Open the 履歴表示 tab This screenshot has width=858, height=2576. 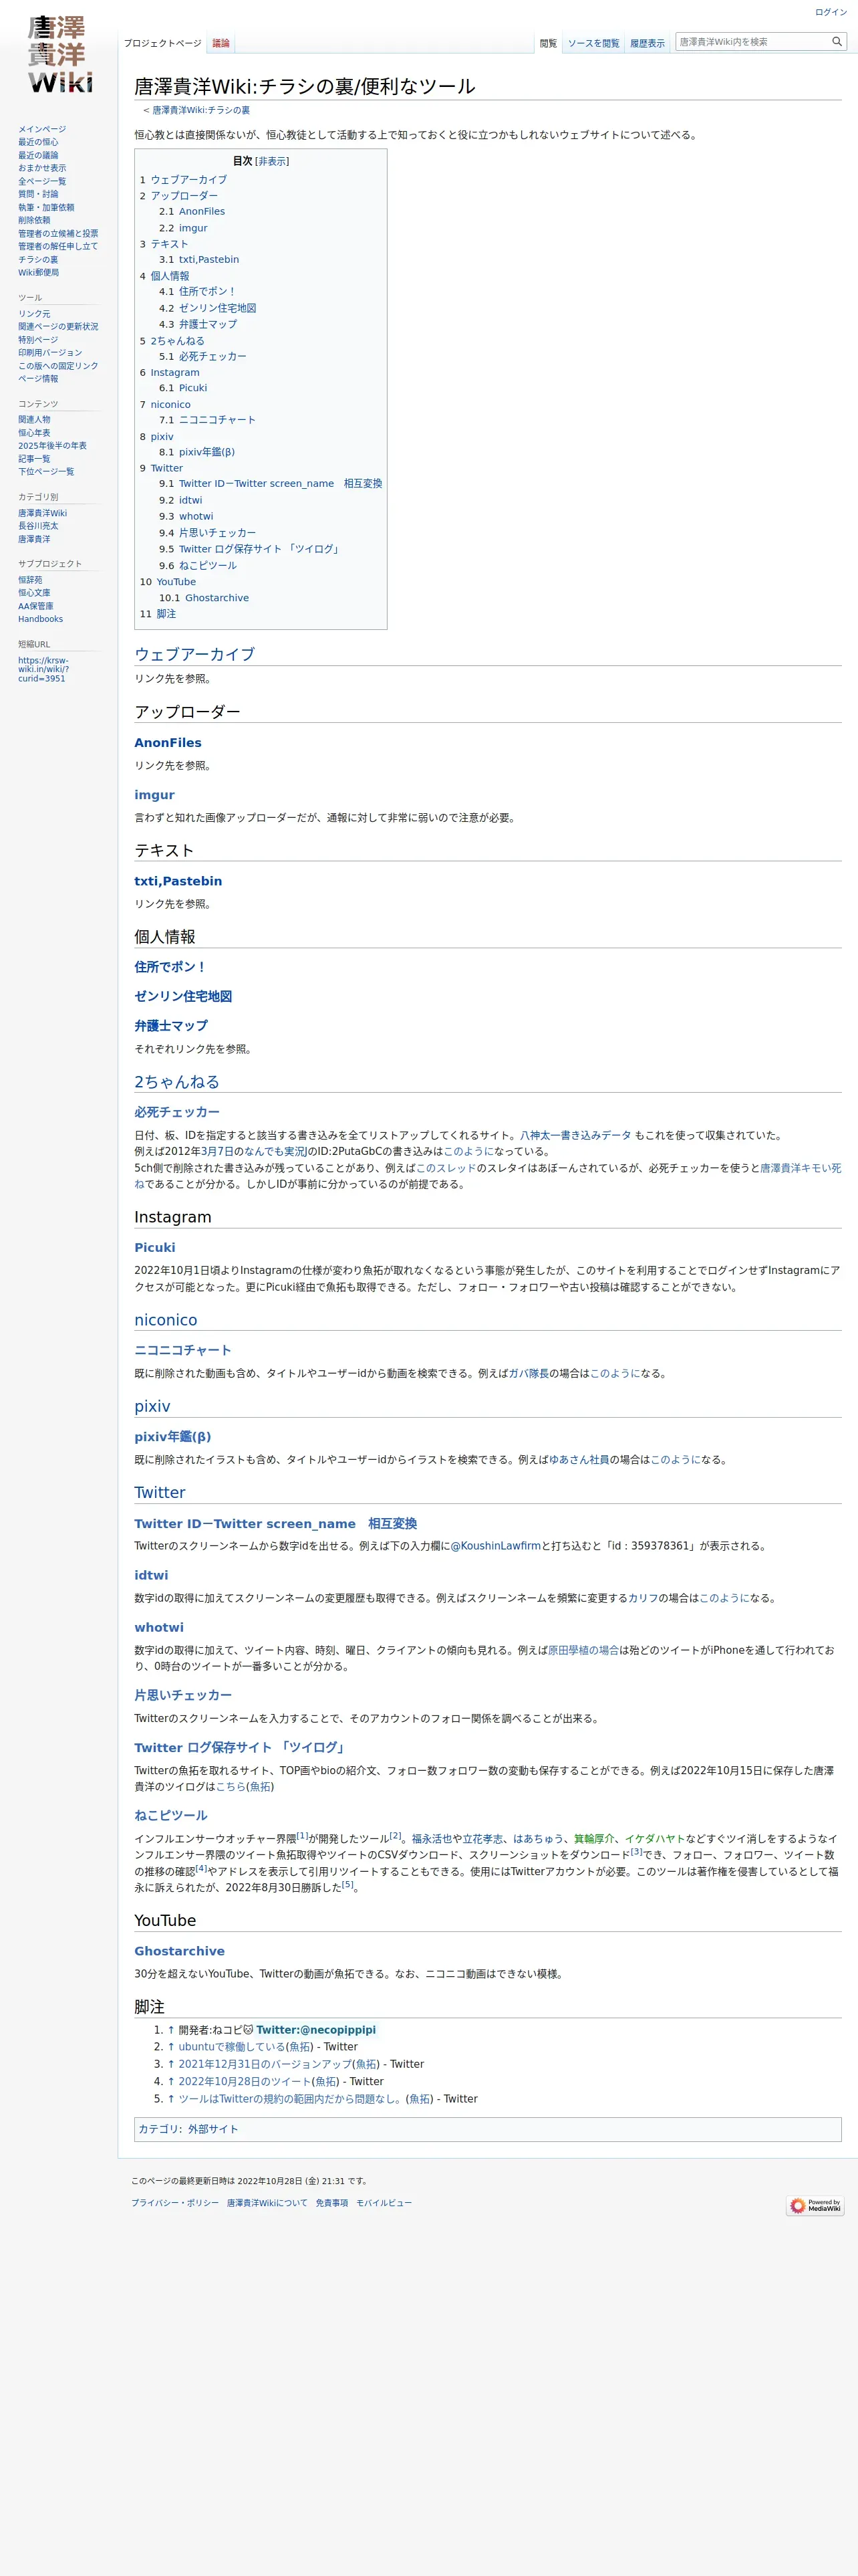coord(648,43)
